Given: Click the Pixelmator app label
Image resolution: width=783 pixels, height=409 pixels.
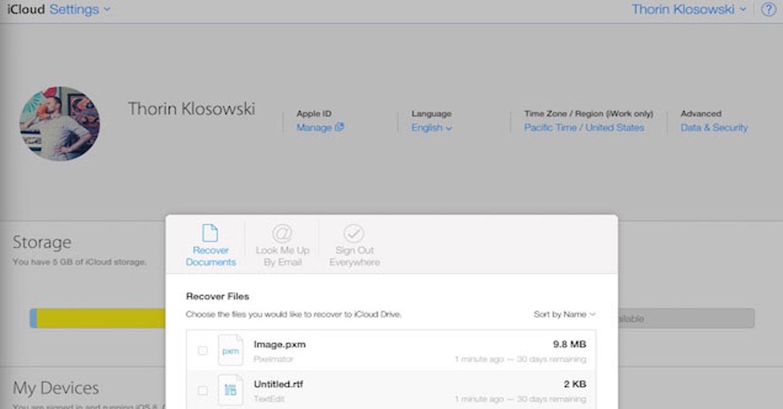Looking at the screenshot, I should (273, 359).
